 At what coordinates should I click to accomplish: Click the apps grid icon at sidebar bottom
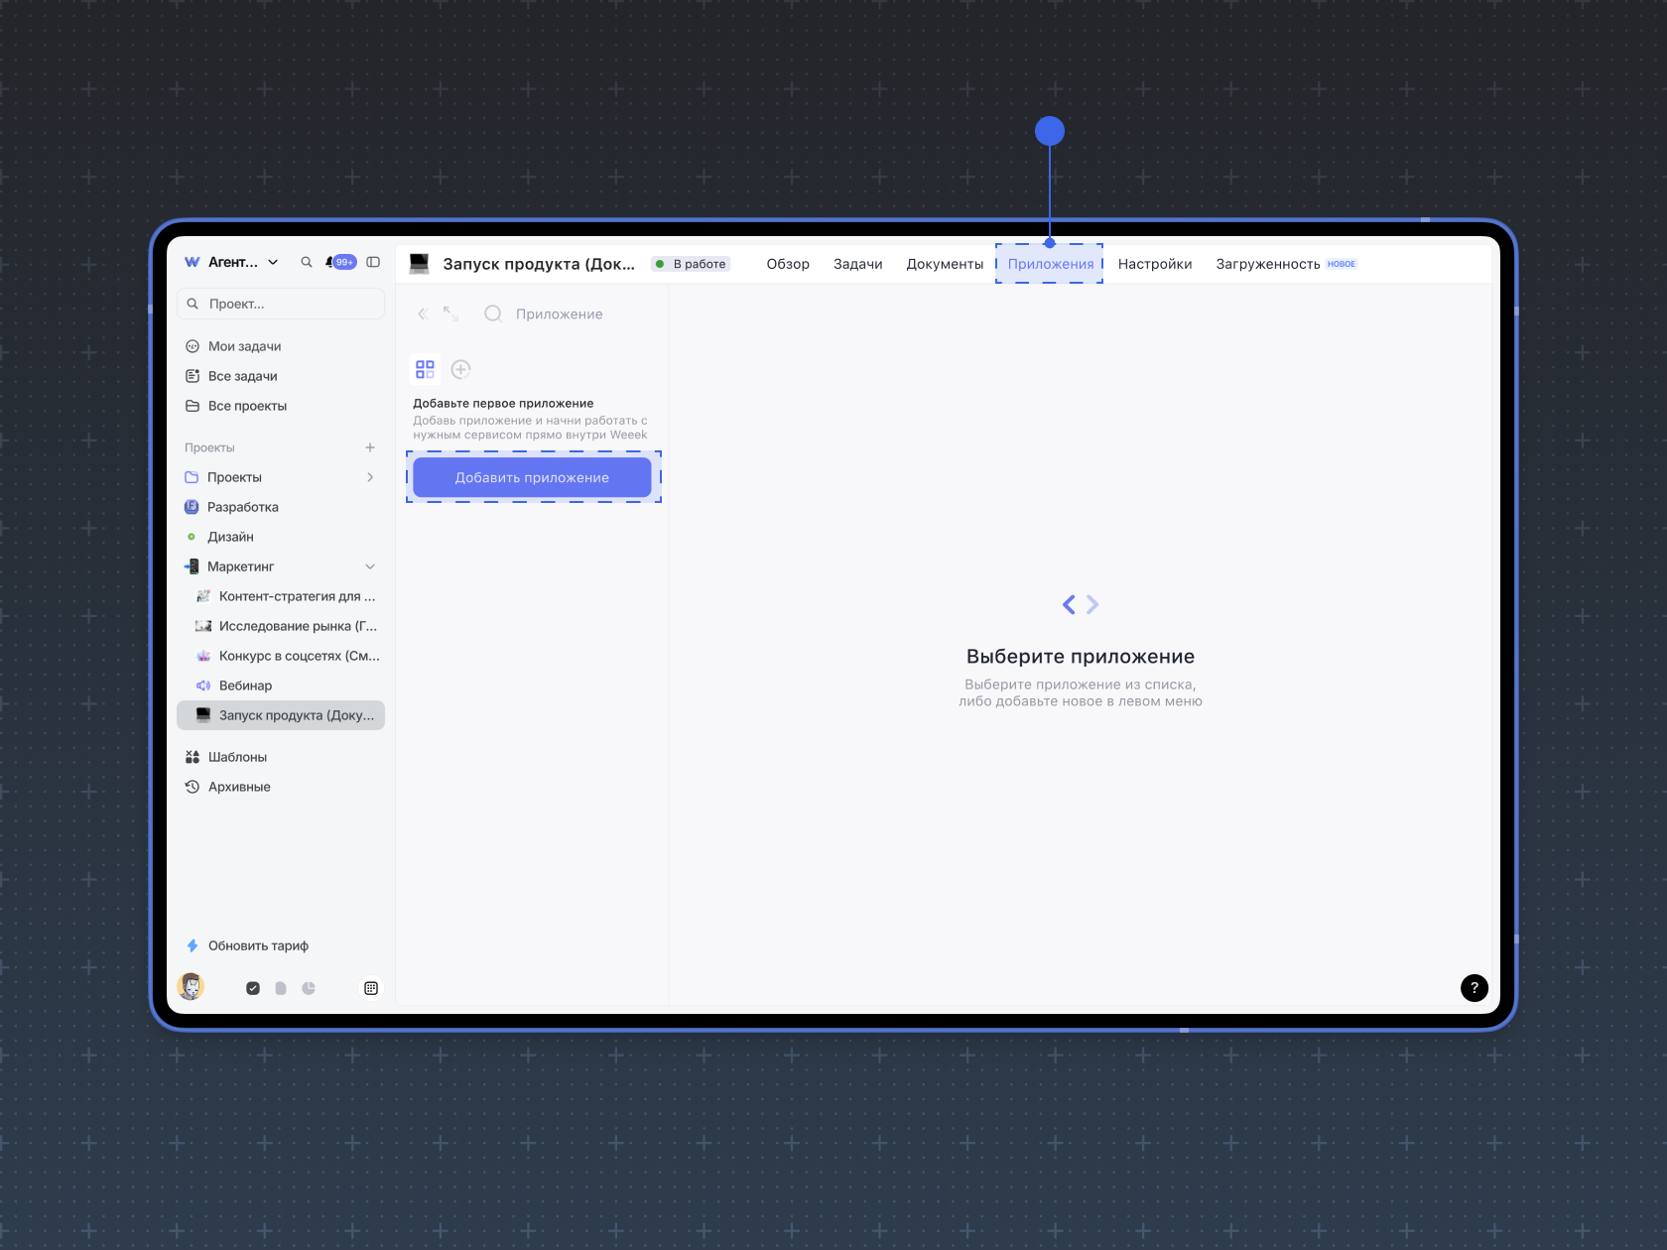click(x=371, y=988)
